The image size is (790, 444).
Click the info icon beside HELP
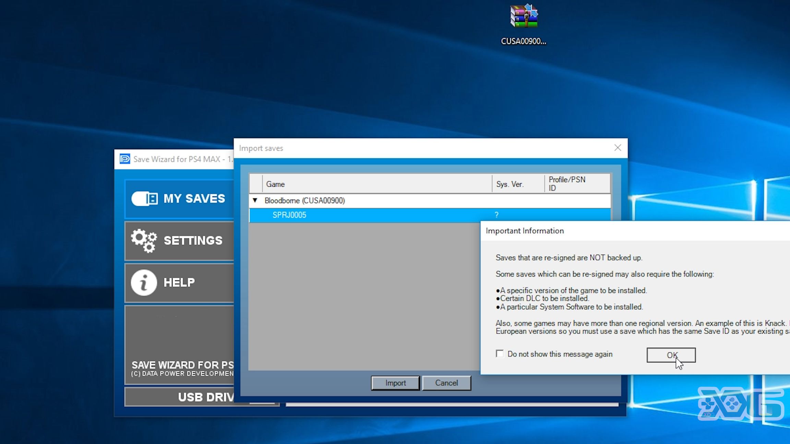pos(144,283)
